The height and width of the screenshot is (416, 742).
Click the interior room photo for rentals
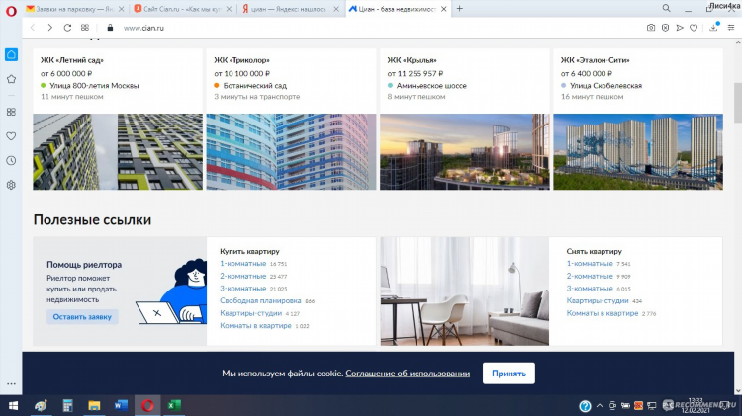coord(465,291)
